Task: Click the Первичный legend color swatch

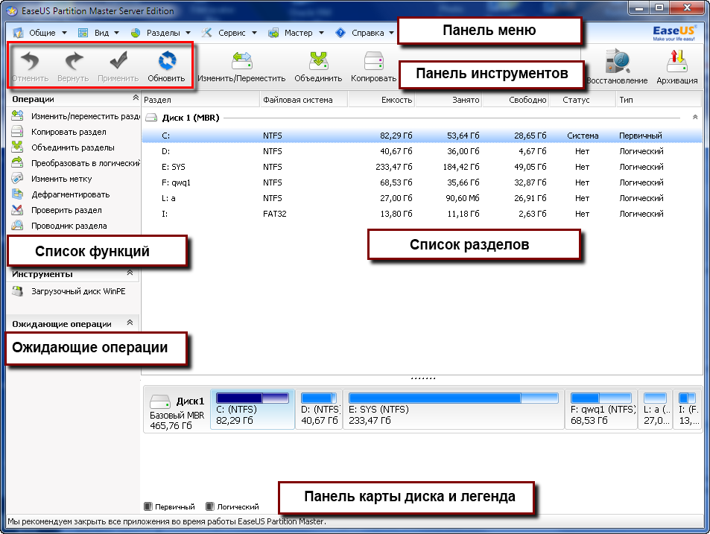Action: click(148, 506)
